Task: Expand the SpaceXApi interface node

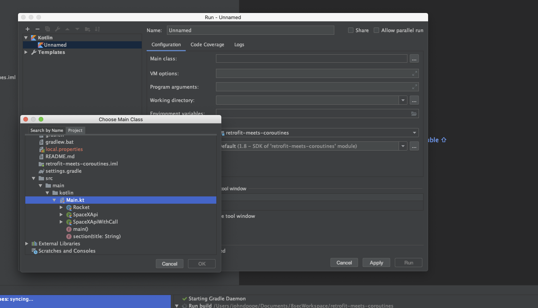Action: coord(61,215)
